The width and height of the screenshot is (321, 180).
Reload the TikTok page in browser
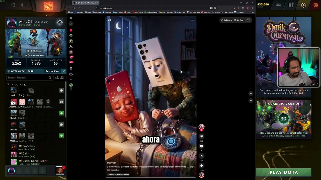78,8
